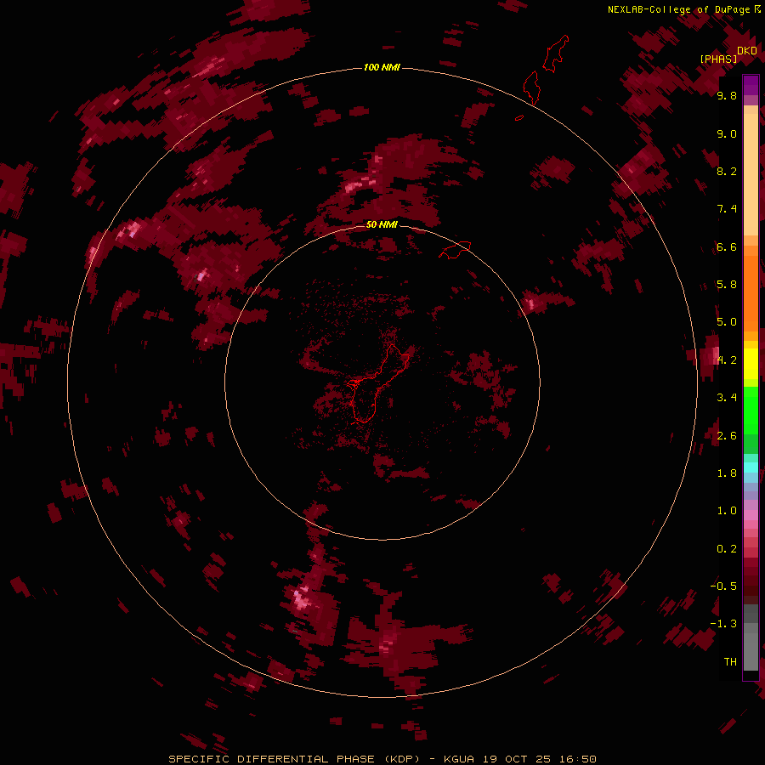Click the 1.8 scale label
Screen dimensions: 765x765
click(727, 473)
